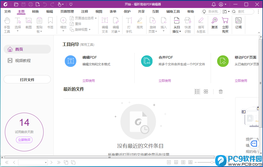Select Home (首页) in the sidebar
Screen dimensions: 263x167
(27, 49)
